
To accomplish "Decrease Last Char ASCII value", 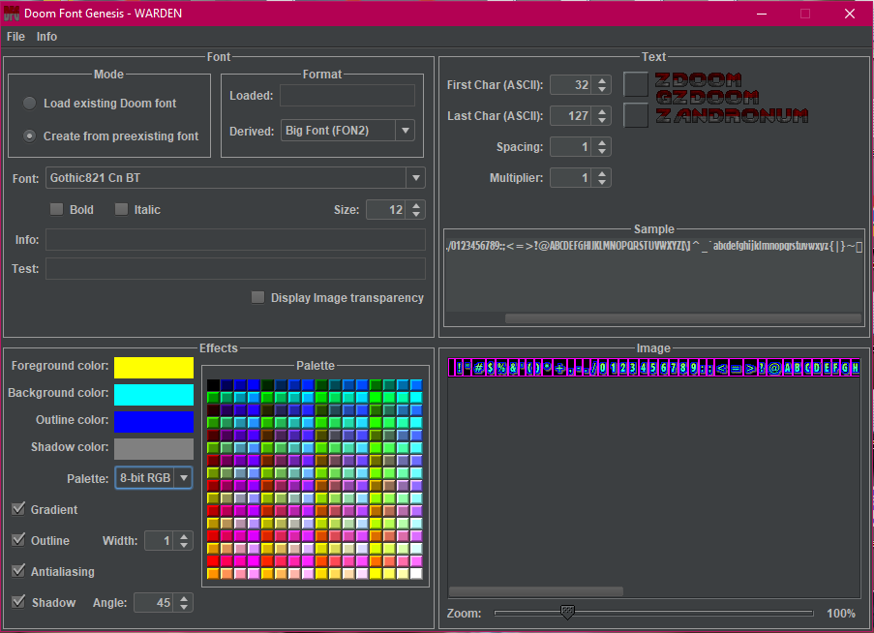I will pyautogui.click(x=602, y=120).
